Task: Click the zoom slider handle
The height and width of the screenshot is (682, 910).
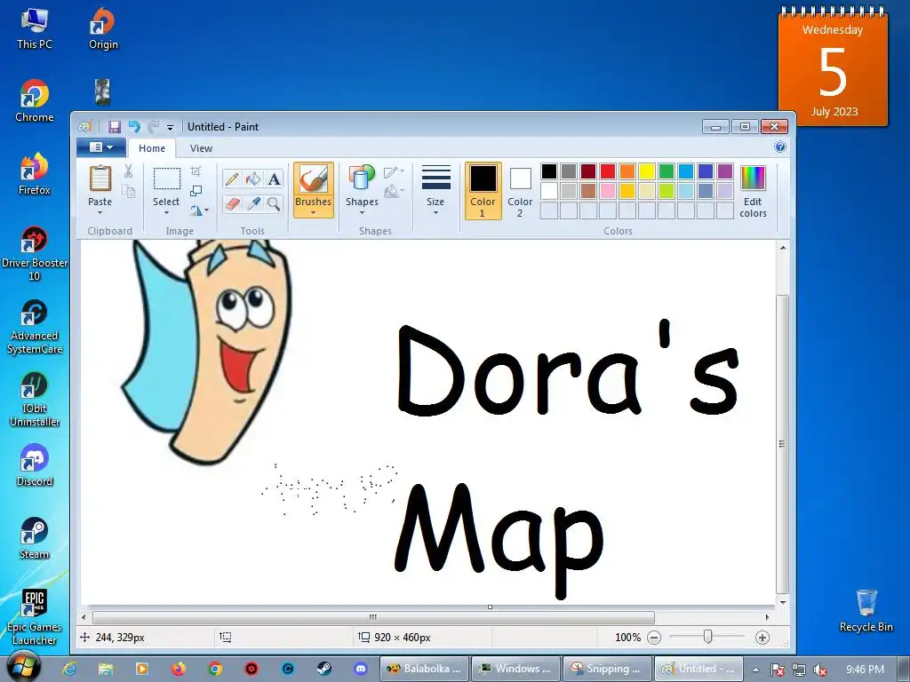Action: [707, 638]
